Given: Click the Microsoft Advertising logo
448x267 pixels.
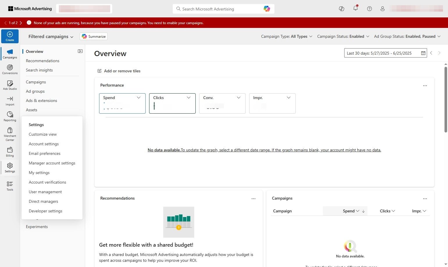Looking at the screenshot, I should pyautogui.click(x=30, y=9).
